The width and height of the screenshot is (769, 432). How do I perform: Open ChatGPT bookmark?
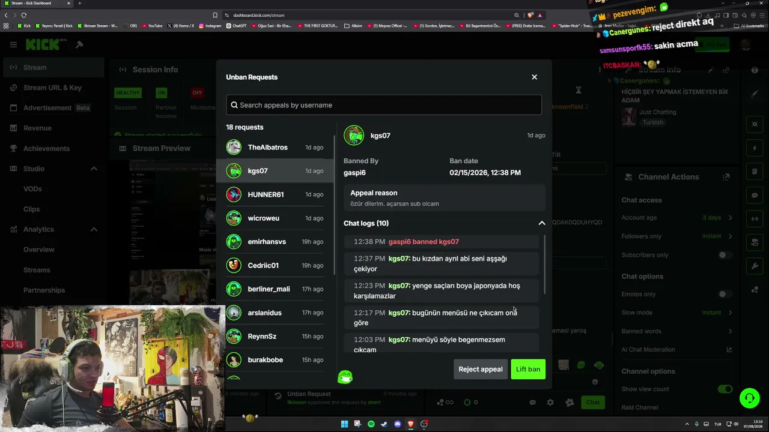click(x=237, y=26)
